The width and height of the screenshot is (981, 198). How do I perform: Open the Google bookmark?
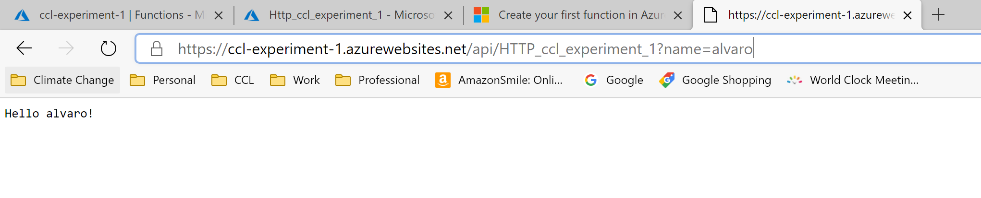(613, 80)
